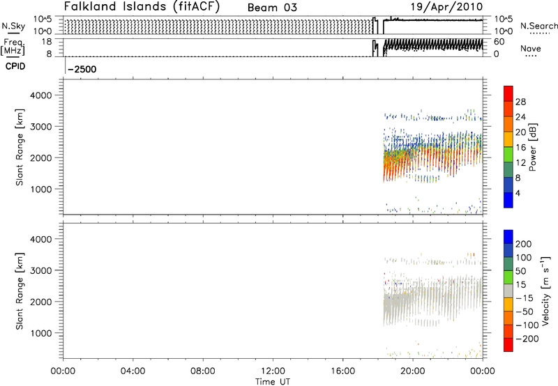Click the title 'Falkland Islands (fitACF)'

142,7
